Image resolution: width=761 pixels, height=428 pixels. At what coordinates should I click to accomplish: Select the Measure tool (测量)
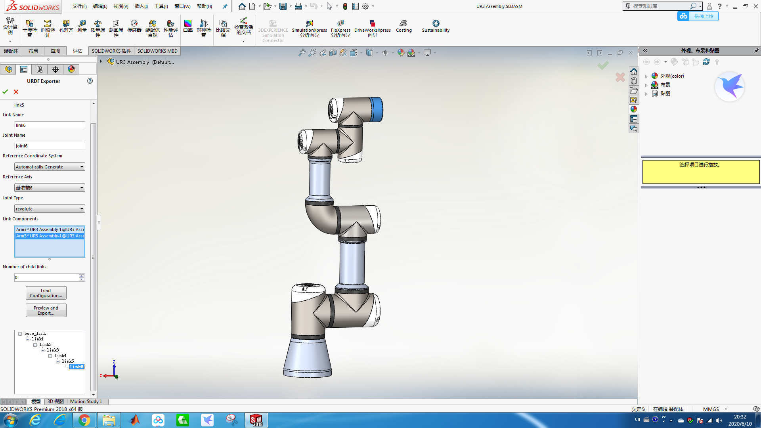click(82, 26)
